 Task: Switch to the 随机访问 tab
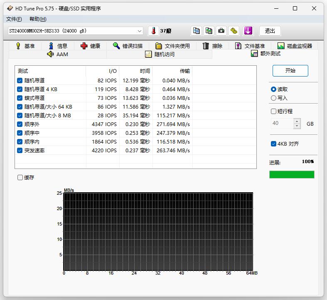point(160,54)
